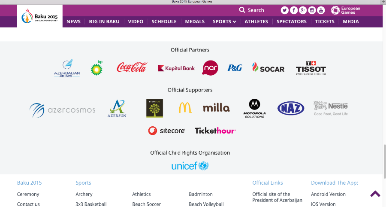
Task: Select the MEDALS menu item
Action: (195, 21)
